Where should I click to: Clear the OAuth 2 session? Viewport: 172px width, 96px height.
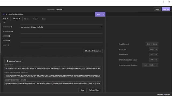pos(93,51)
